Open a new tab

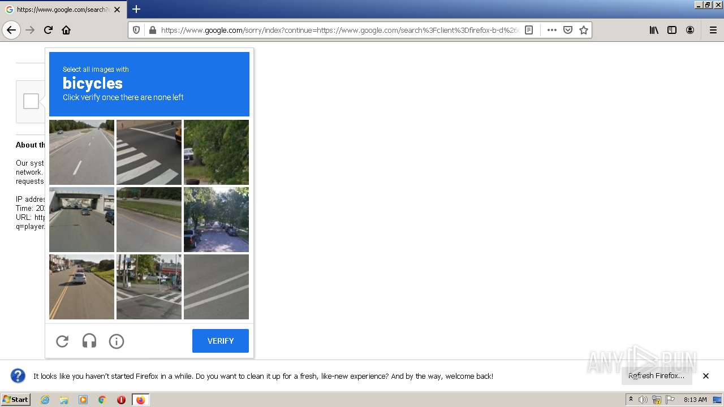136,9
